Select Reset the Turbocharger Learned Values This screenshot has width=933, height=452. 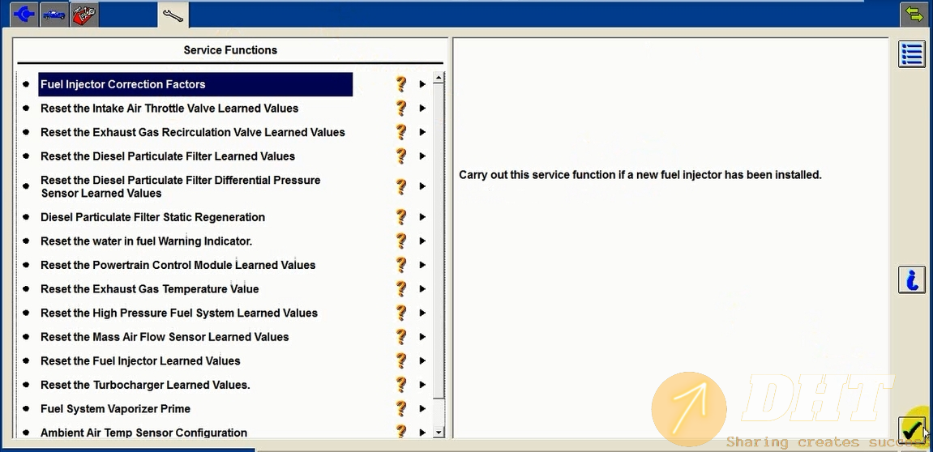tap(145, 385)
